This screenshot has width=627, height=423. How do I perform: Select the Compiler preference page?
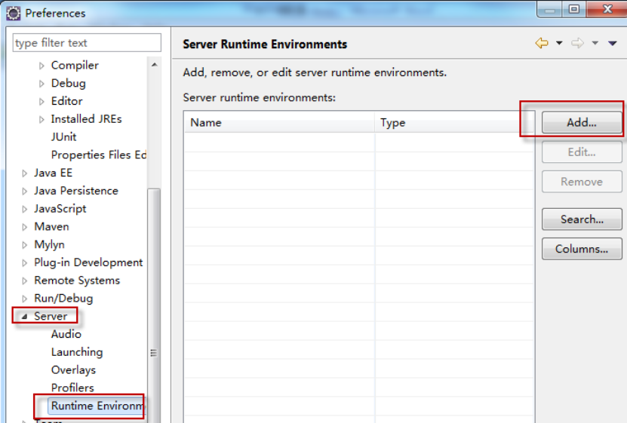(75, 65)
